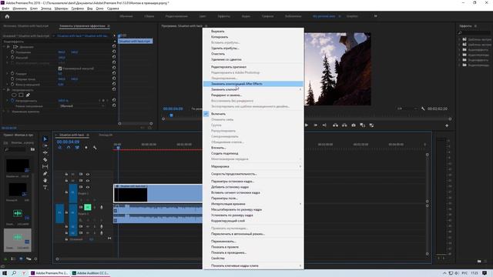Select the Razor tool
493x277 pixels.
[45, 159]
